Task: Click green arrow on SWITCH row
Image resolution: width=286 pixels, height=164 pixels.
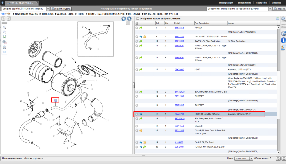Action: (x=141, y=41)
